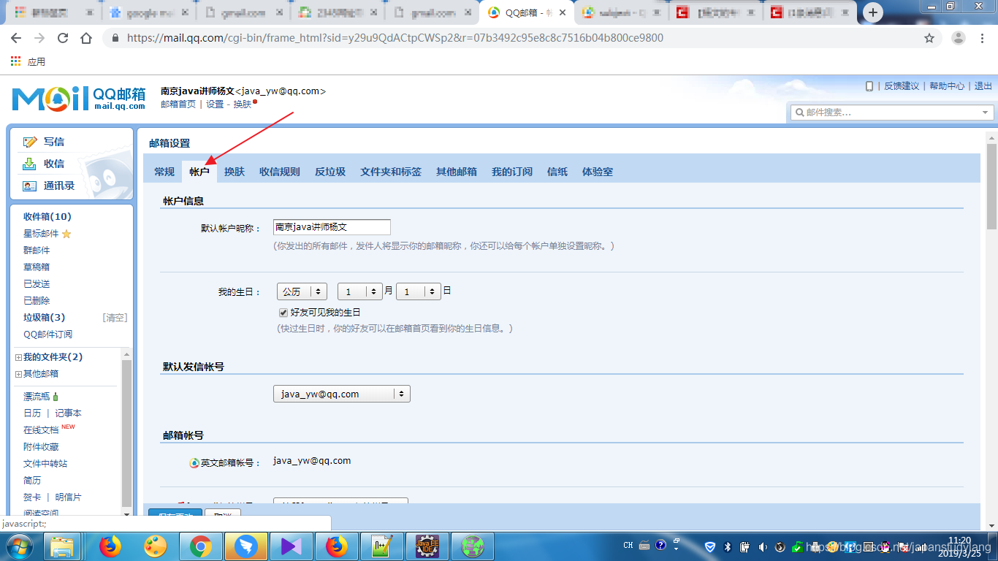Click the receive mail download icon

(30, 164)
